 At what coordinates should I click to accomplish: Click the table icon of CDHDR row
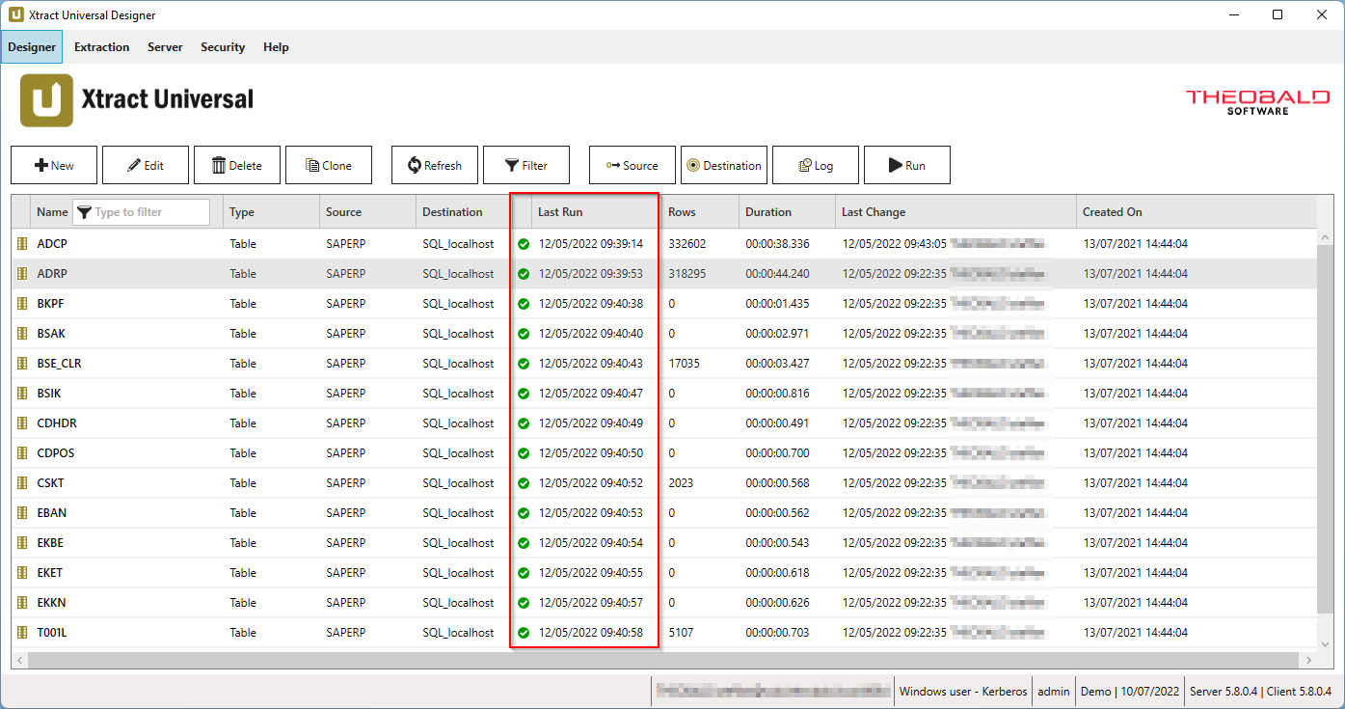22,423
